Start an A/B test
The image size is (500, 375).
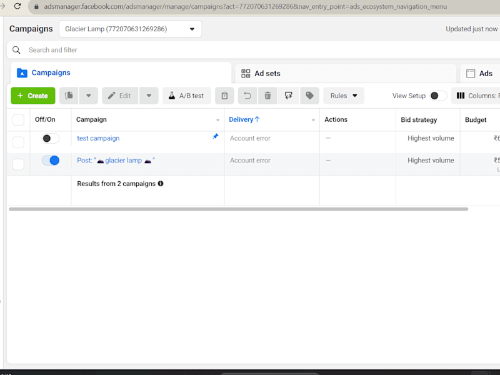(186, 96)
